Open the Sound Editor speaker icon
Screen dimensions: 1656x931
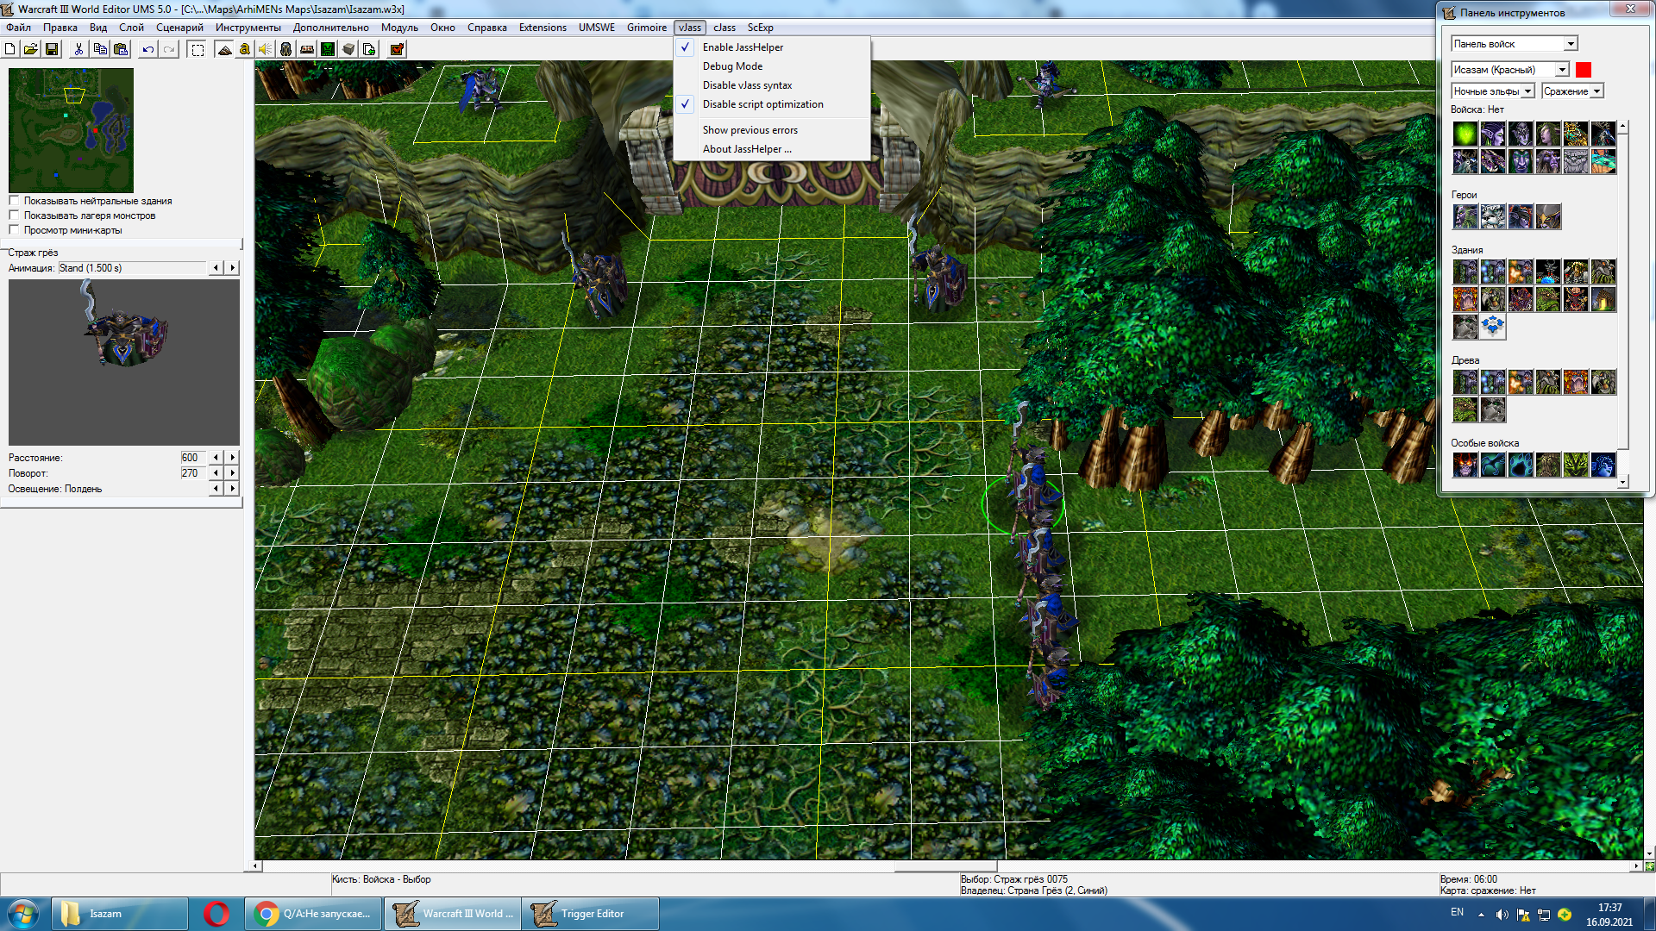(x=266, y=49)
